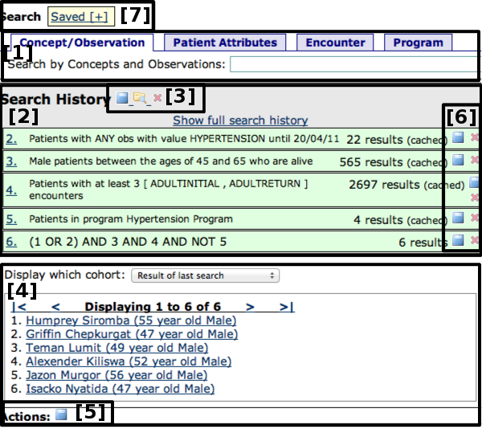Save the Male patients 45-65 search
The width and height of the screenshot is (482, 429).
pos(457,160)
